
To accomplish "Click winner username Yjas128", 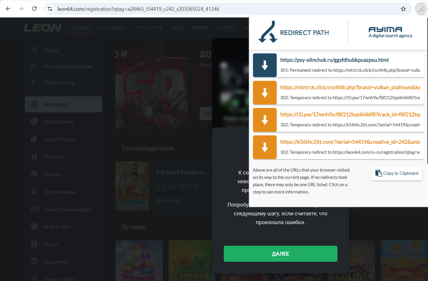I will (x=171, y=200).
